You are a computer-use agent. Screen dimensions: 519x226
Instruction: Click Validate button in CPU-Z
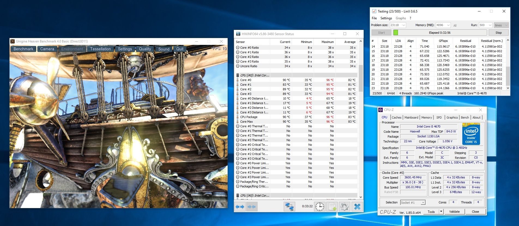point(454,212)
